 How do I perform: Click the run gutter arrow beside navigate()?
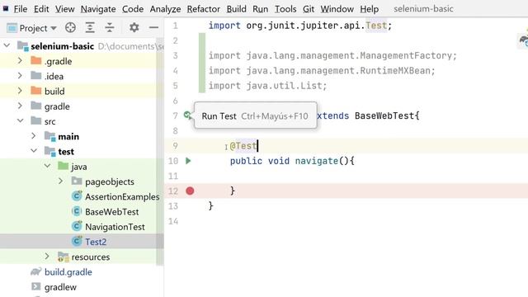(188, 161)
